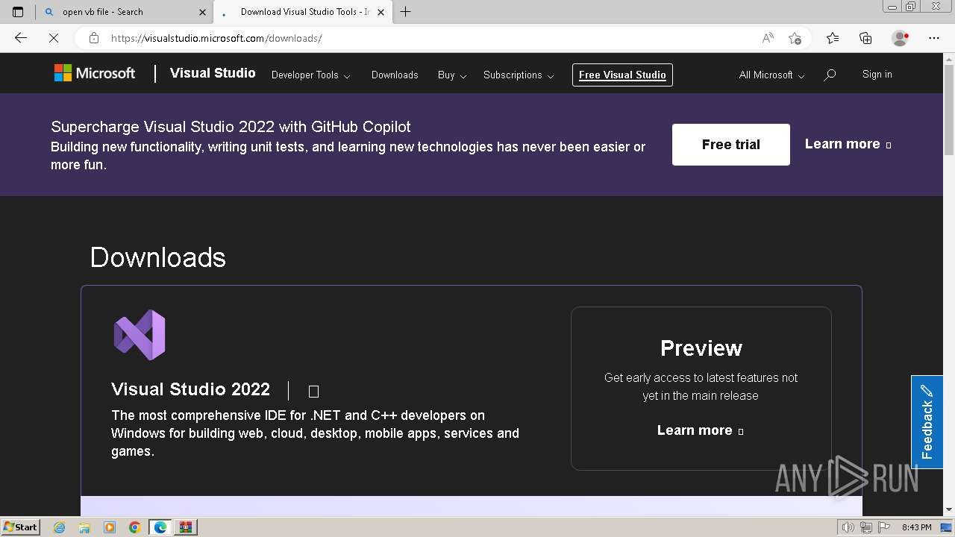
Task: Click Learn more in the Preview card
Action: [700, 430]
